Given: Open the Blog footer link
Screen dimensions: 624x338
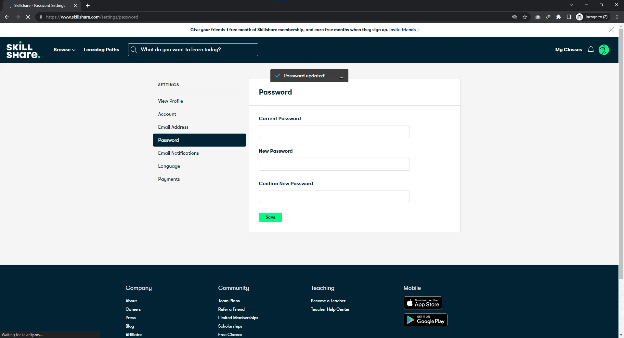Looking at the screenshot, I should click(x=130, y=326).
